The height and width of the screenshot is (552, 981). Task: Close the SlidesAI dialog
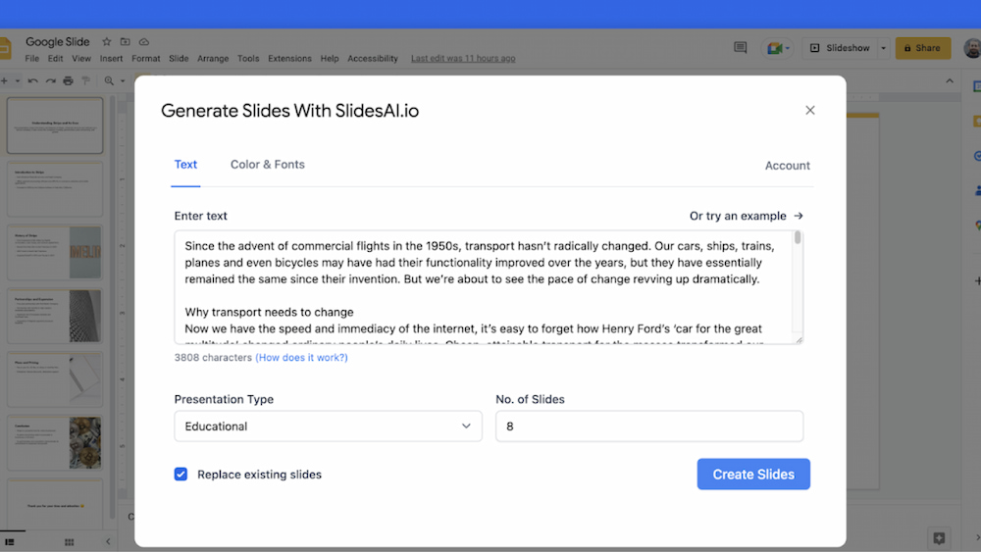[809, 110]
